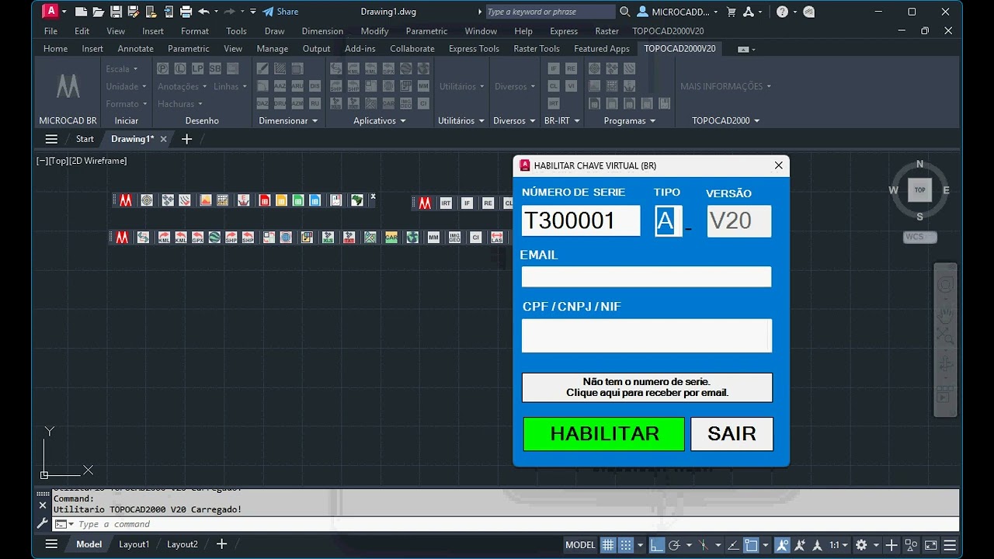The width and height of the screenshot is (994, 559).
Task: Save the drawing using the diskette icon
Action: point(116,12)
